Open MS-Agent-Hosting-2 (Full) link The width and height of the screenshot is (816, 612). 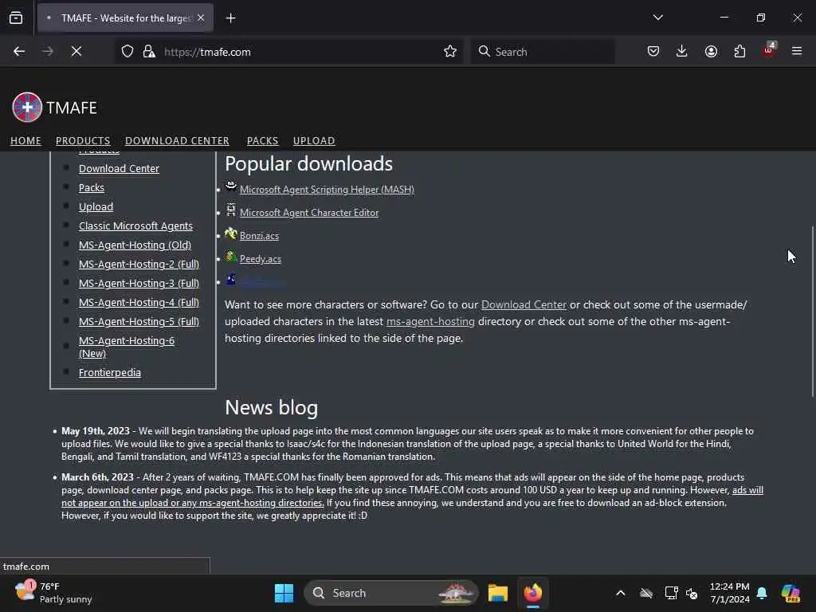point(139,264)
